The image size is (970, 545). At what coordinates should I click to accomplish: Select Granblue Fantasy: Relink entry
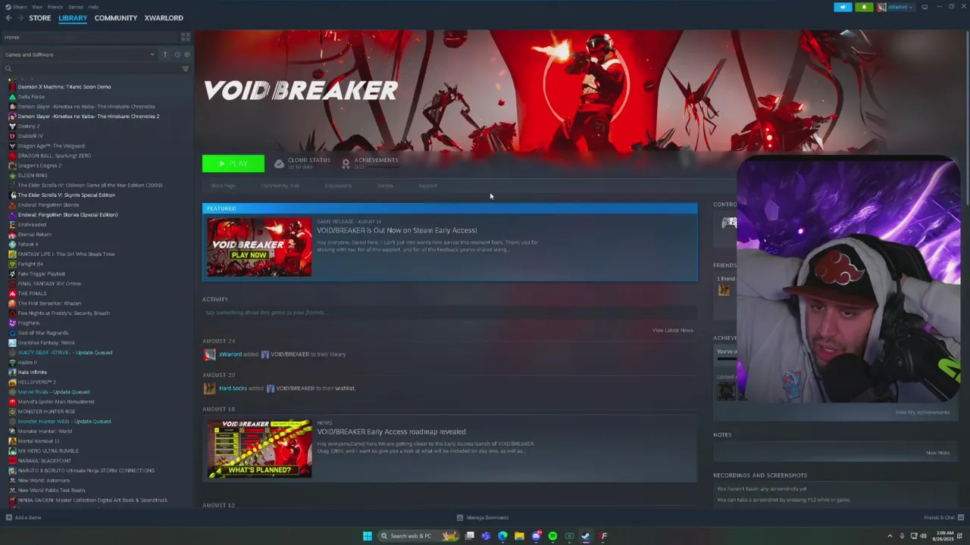click(46, 343)
